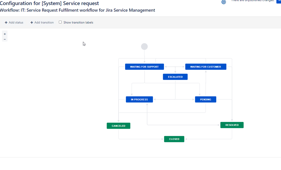The width and height of the screenshot is (281, 170).
Task: Select the Waiting for Customer status
Action: tap(206, 67)
